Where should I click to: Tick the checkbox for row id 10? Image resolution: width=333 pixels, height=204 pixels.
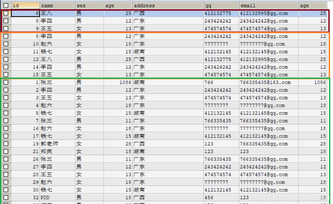pos(6,44)
